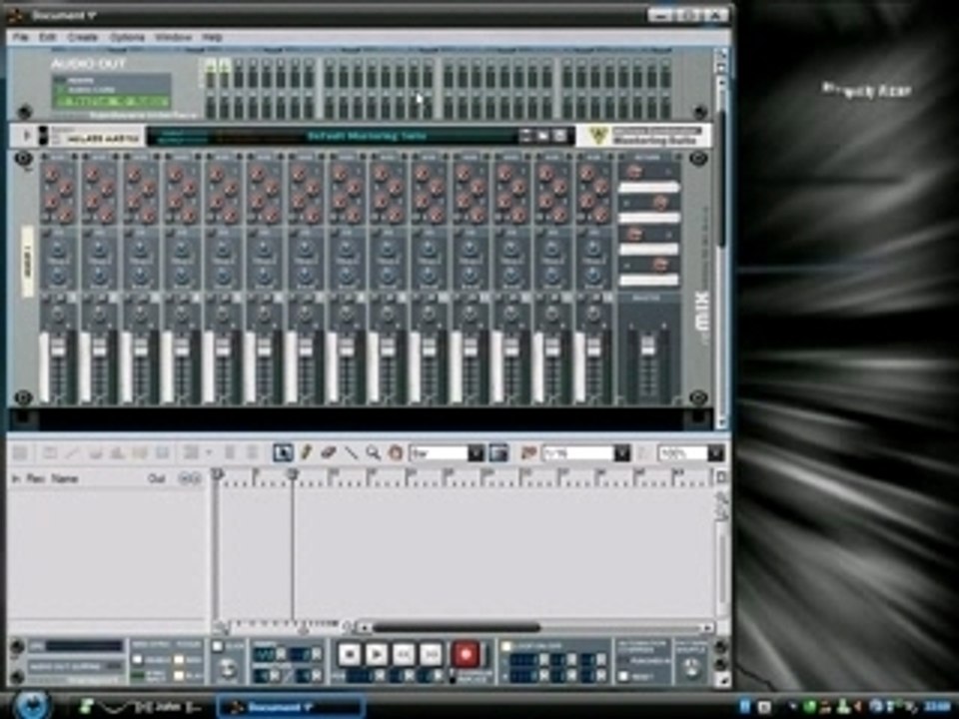959x719 pixels.
Task: Click the rack vertical scrollbar
Action: pyautogui.click(x=722, y=178)
